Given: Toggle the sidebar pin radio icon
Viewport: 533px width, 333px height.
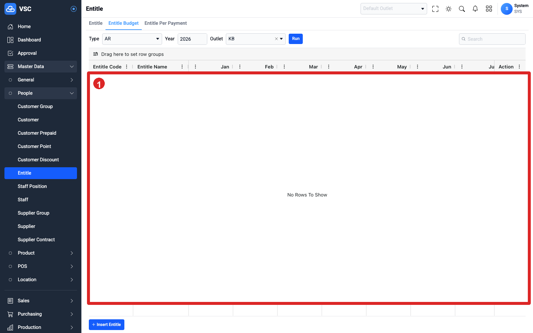Looking at the screenshot, I should click(x=74, y=9).
